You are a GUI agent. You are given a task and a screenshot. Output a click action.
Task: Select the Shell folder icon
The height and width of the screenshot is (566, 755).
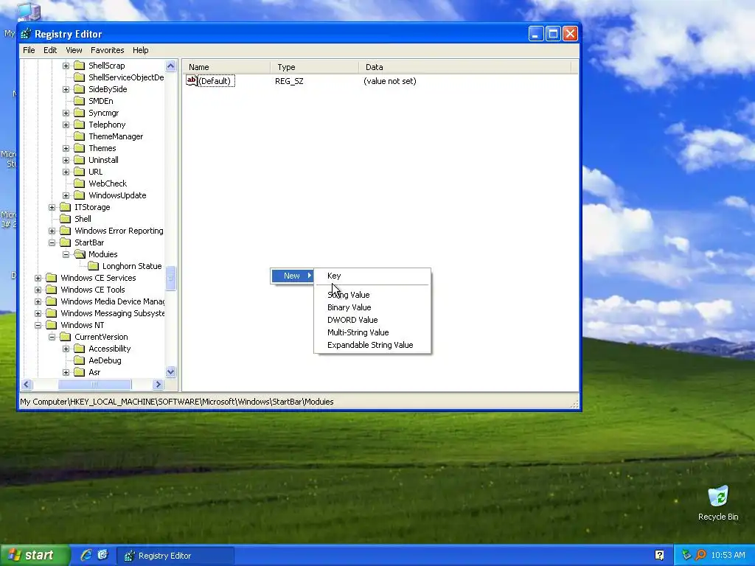(66, 219)
